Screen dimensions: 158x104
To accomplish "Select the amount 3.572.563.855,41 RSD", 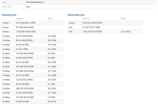I will tap(26, 23).
